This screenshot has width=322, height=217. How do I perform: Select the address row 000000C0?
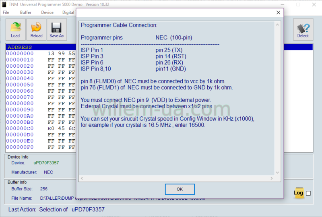20,128
